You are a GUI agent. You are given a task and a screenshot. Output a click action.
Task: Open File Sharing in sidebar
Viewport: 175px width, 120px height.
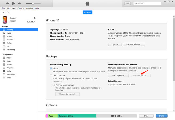[x=11, y=49]
